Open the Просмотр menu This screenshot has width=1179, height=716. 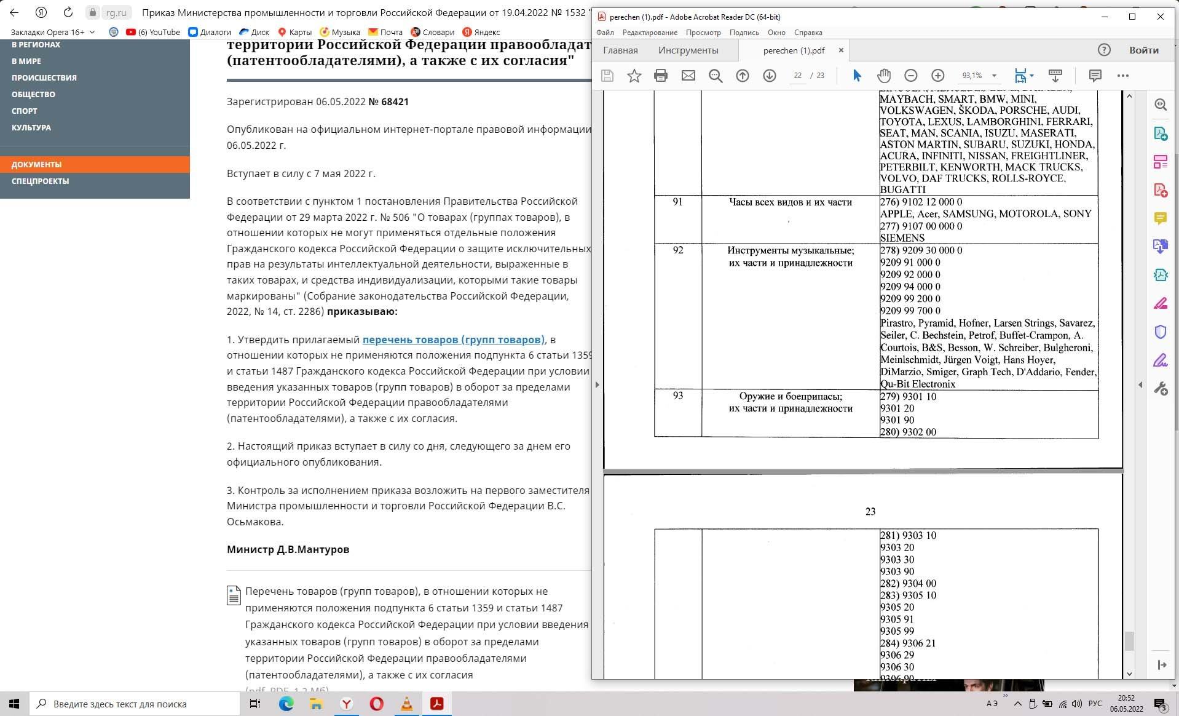click(703, 33)
